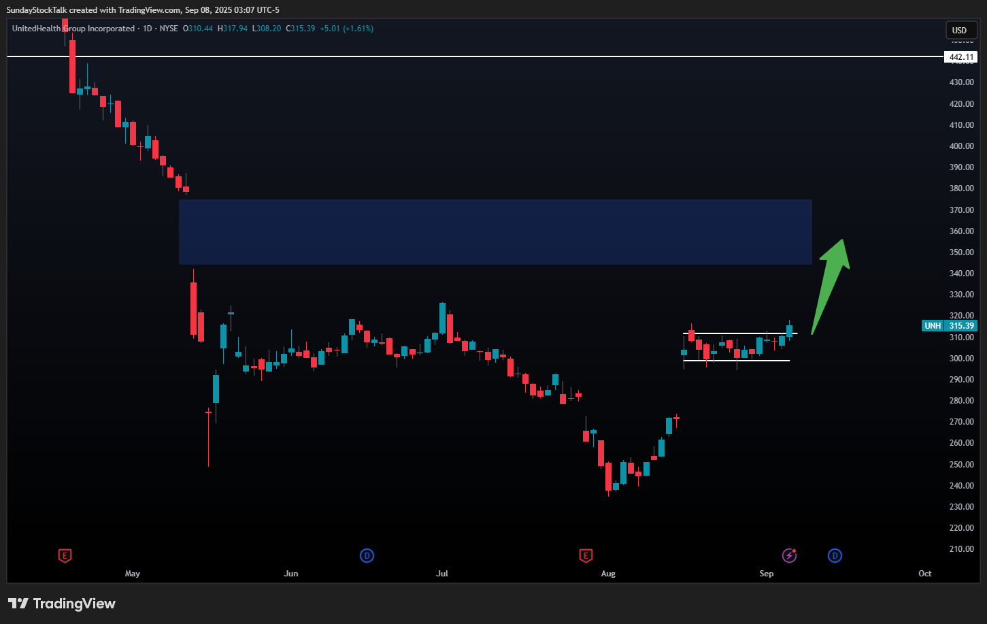This screenshot has height=624, width=987.
Task: Click the 250.00 price axis label
Action: coord(961,465)
